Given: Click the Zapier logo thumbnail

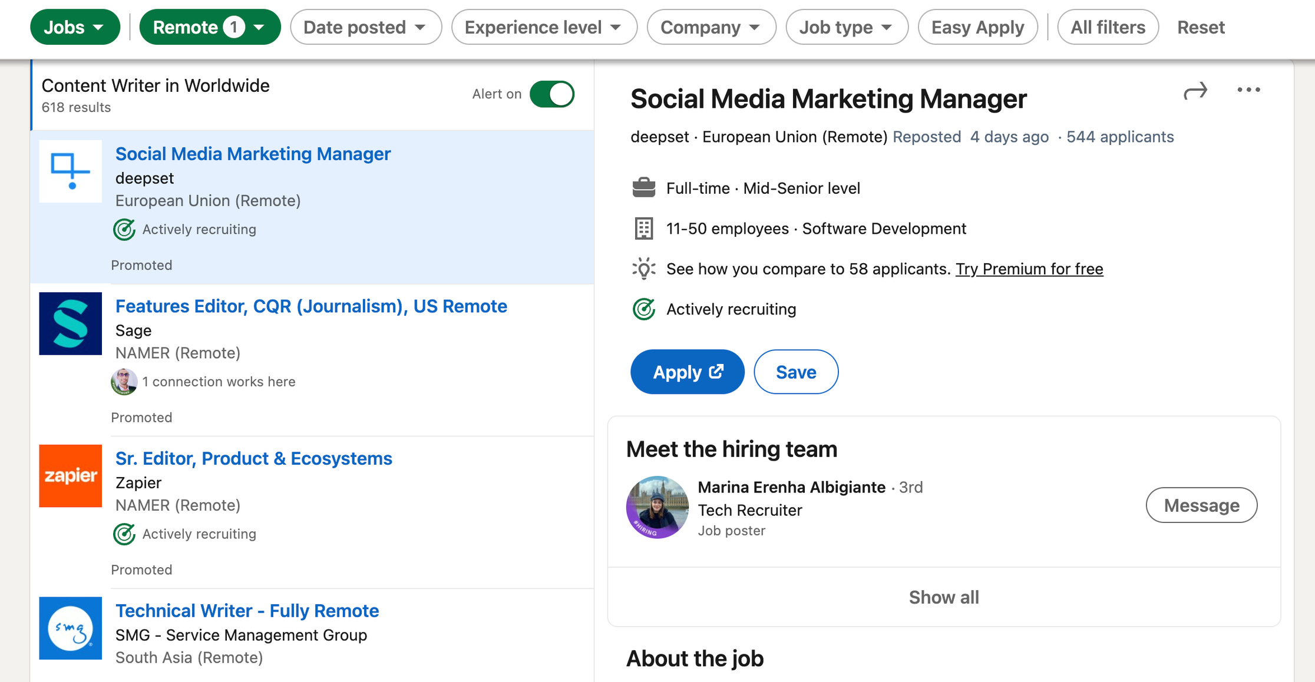Looking at the screenshot, I should click(71, 476).
